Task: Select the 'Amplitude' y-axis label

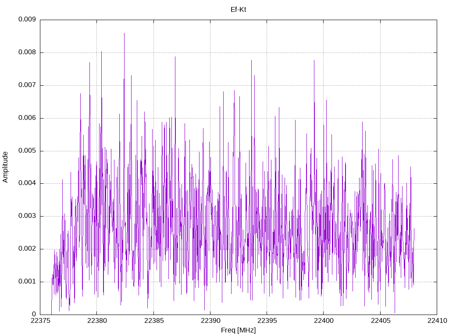Action: pos(5,167)
